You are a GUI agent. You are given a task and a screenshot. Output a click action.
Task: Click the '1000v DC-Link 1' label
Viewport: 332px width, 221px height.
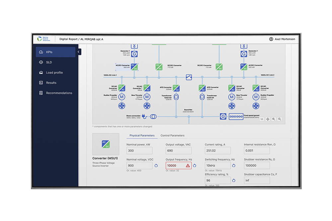[110, 75]
